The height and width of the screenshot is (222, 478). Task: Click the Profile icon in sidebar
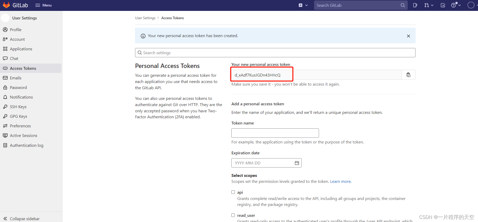pyautogui.click(x=5, y=30)
